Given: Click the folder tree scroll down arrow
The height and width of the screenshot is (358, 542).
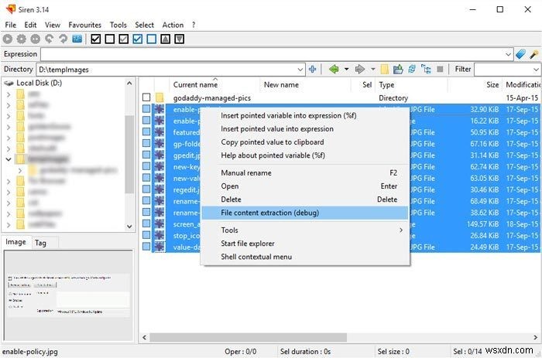Looking at the screenshot, I should pyautogui.click(x=129, y=227).
